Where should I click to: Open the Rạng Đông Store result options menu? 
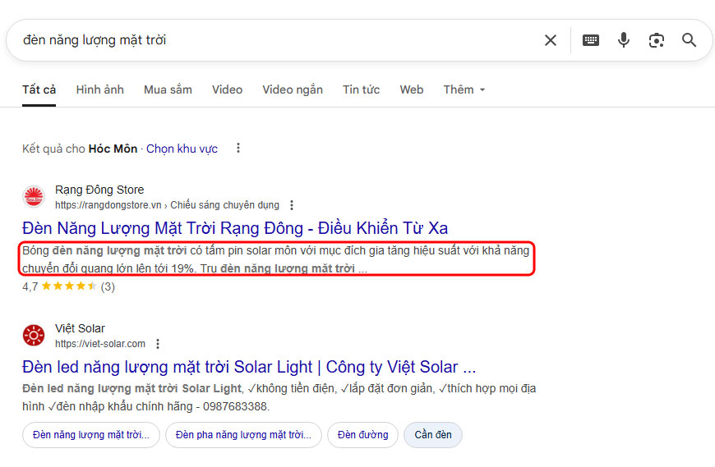coord(292,205)
